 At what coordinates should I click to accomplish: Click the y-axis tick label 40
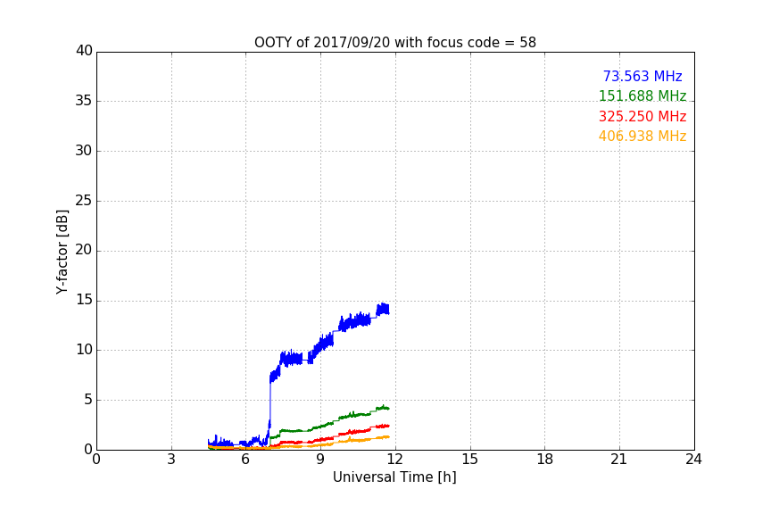point(84,50)
